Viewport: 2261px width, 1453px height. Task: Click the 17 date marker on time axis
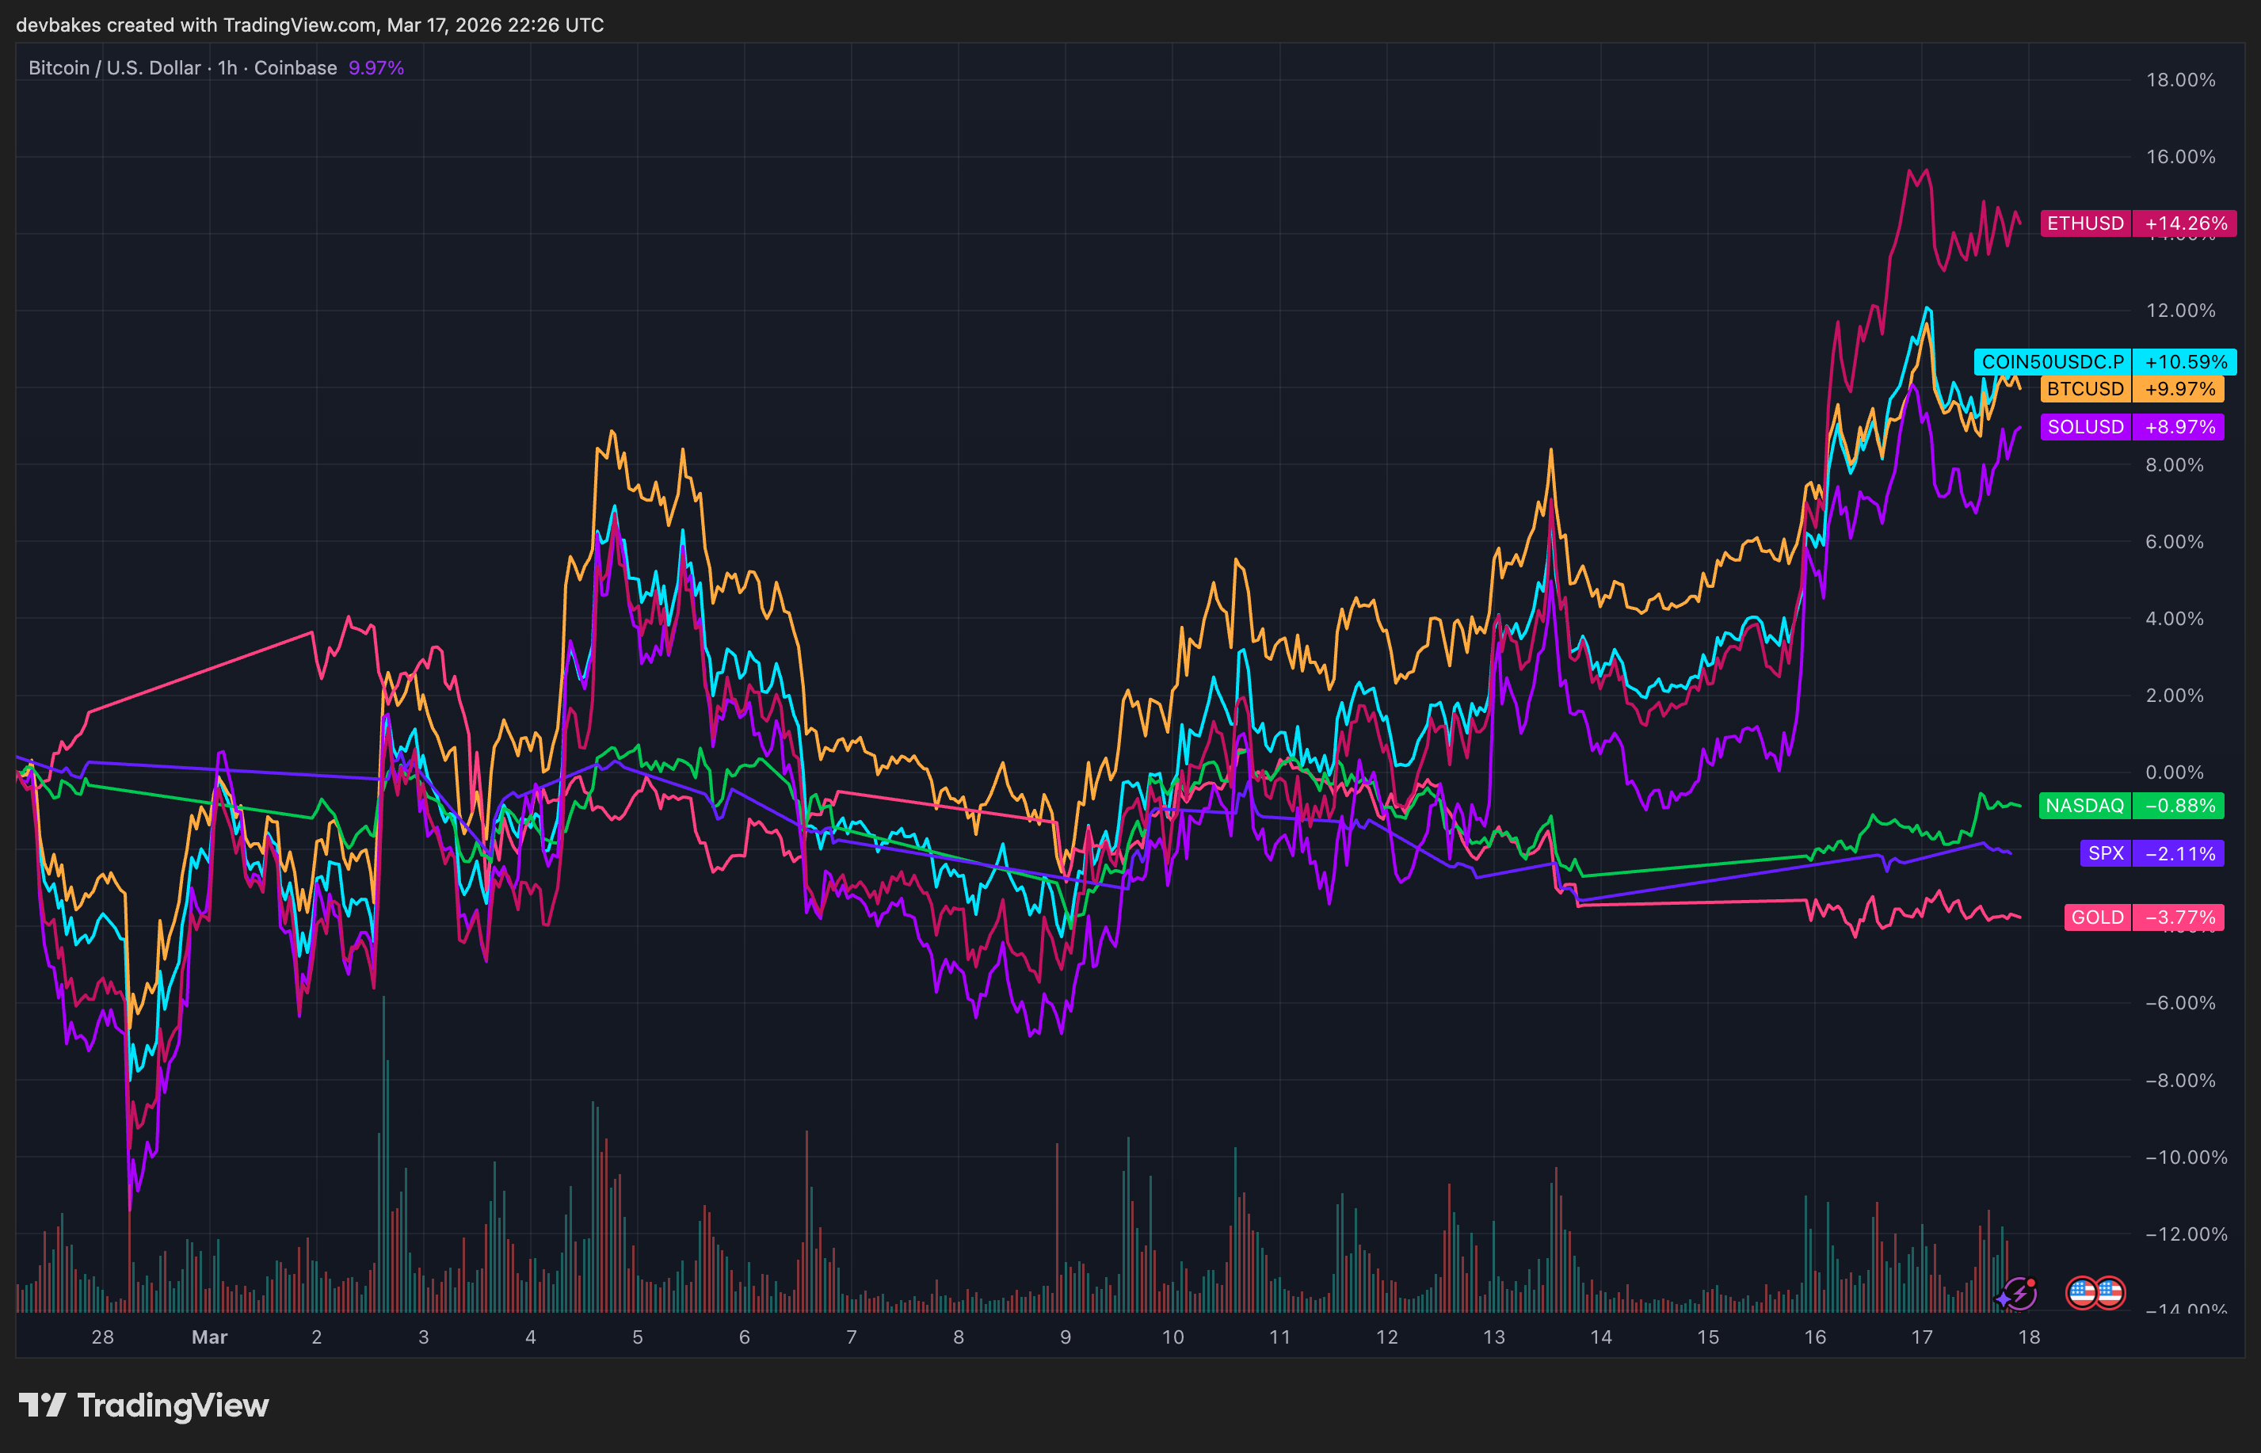coord(1921,1337)
